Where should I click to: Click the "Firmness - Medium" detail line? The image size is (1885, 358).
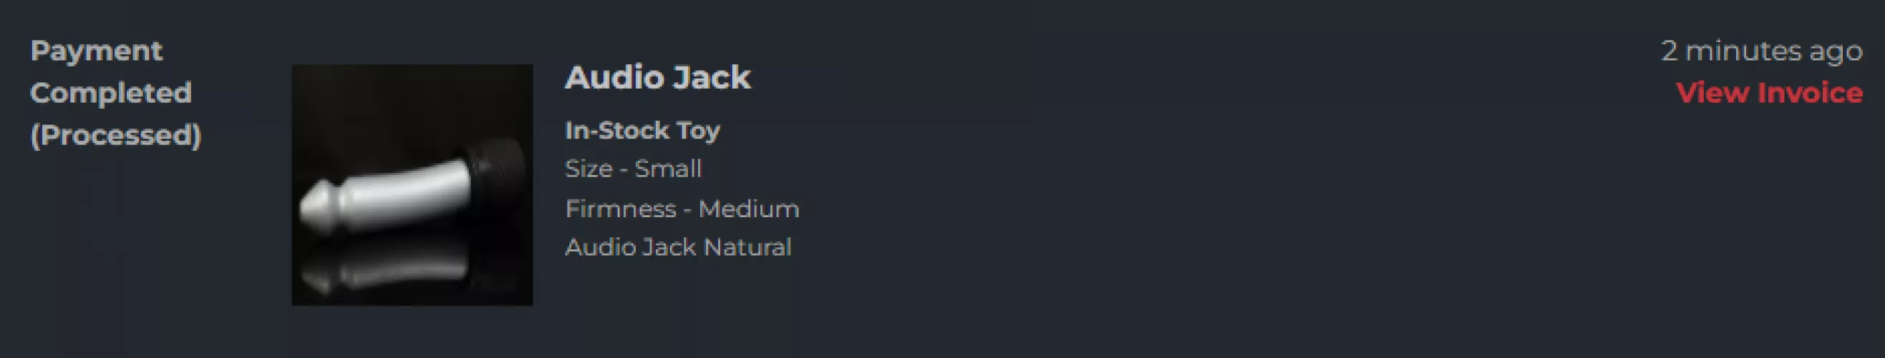pyautogui.click(x=682, y=209)
